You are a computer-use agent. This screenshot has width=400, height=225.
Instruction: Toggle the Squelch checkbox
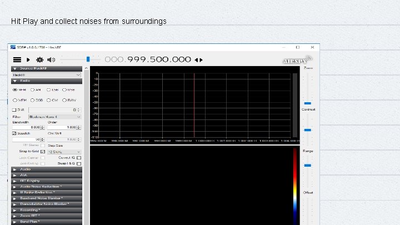pyautogui.click(x=14, y=133)
